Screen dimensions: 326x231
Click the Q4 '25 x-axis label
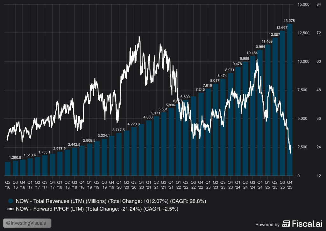click(x=290, y=185)
